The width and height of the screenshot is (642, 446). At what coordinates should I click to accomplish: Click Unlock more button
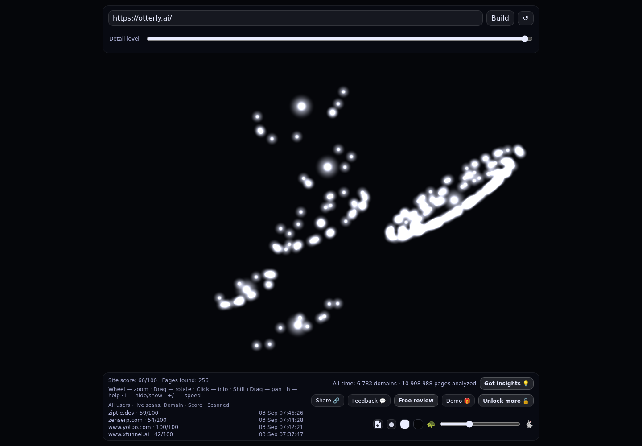click(506, 401)
